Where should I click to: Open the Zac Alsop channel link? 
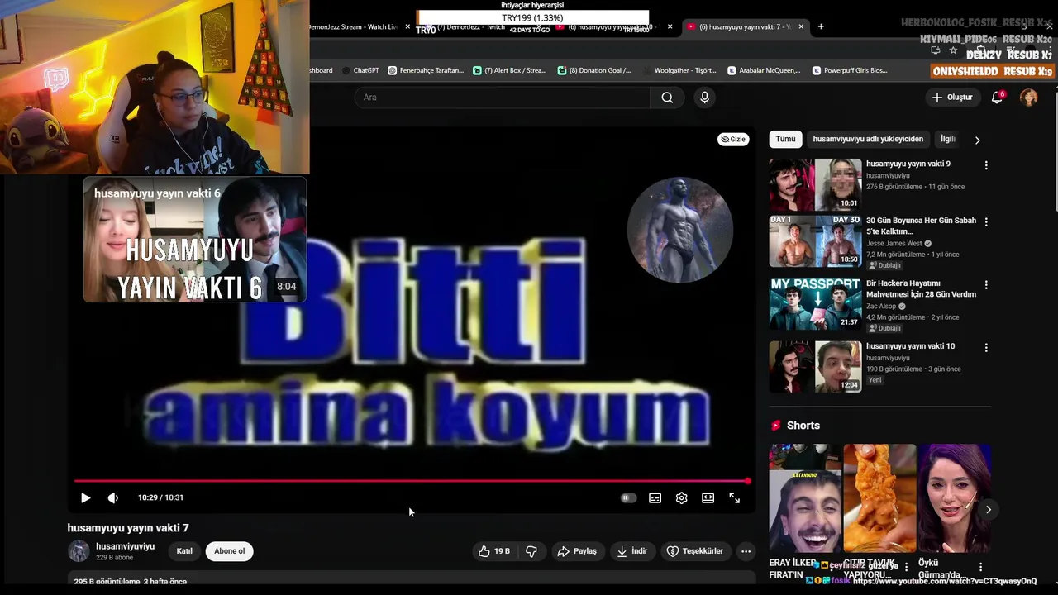881,307
